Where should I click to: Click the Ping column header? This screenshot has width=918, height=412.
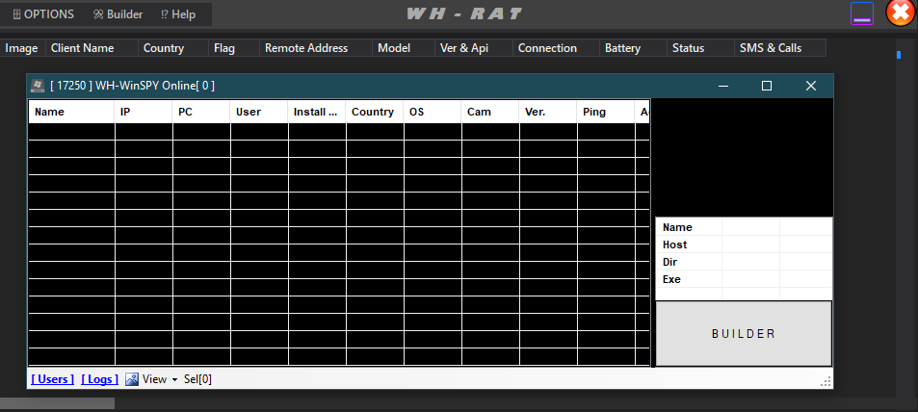[x=594, y=112]
